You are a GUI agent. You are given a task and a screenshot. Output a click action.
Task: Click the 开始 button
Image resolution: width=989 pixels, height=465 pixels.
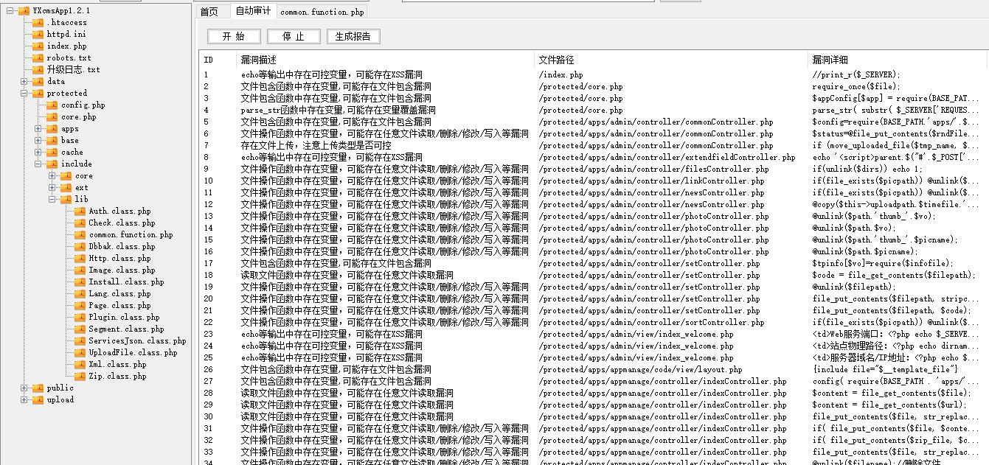234,36
